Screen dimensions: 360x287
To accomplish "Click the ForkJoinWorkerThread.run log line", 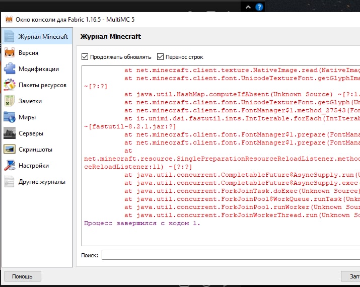I will point(242,215).
